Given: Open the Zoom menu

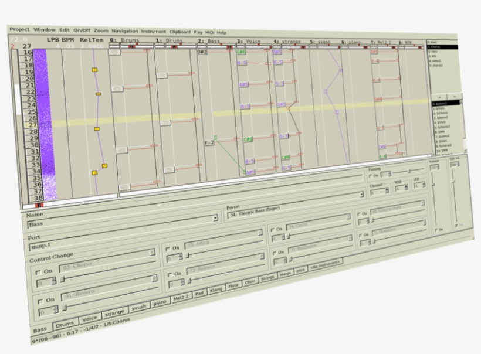Looking at the screenshot, I should tap(101, 30).
